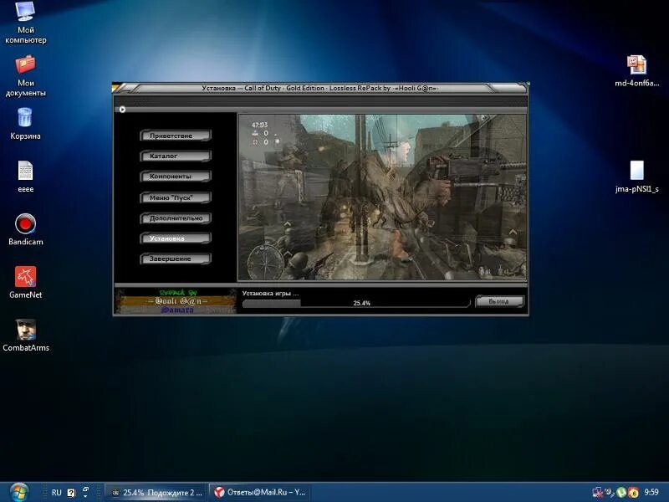Go to the Меню "Пуск" installer step
669x502 pixels.
pos(176,197)
